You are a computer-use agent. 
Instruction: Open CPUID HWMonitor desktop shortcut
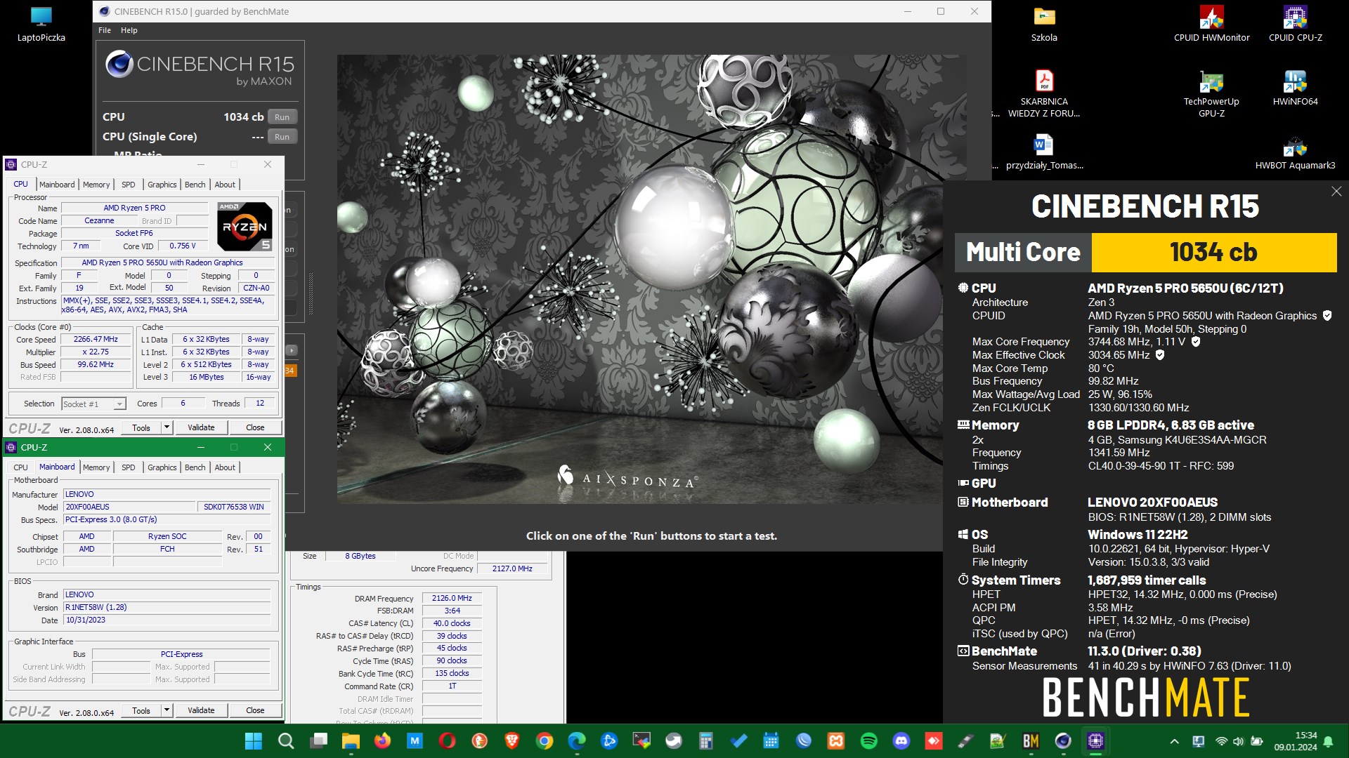(x=1211, y=25)
